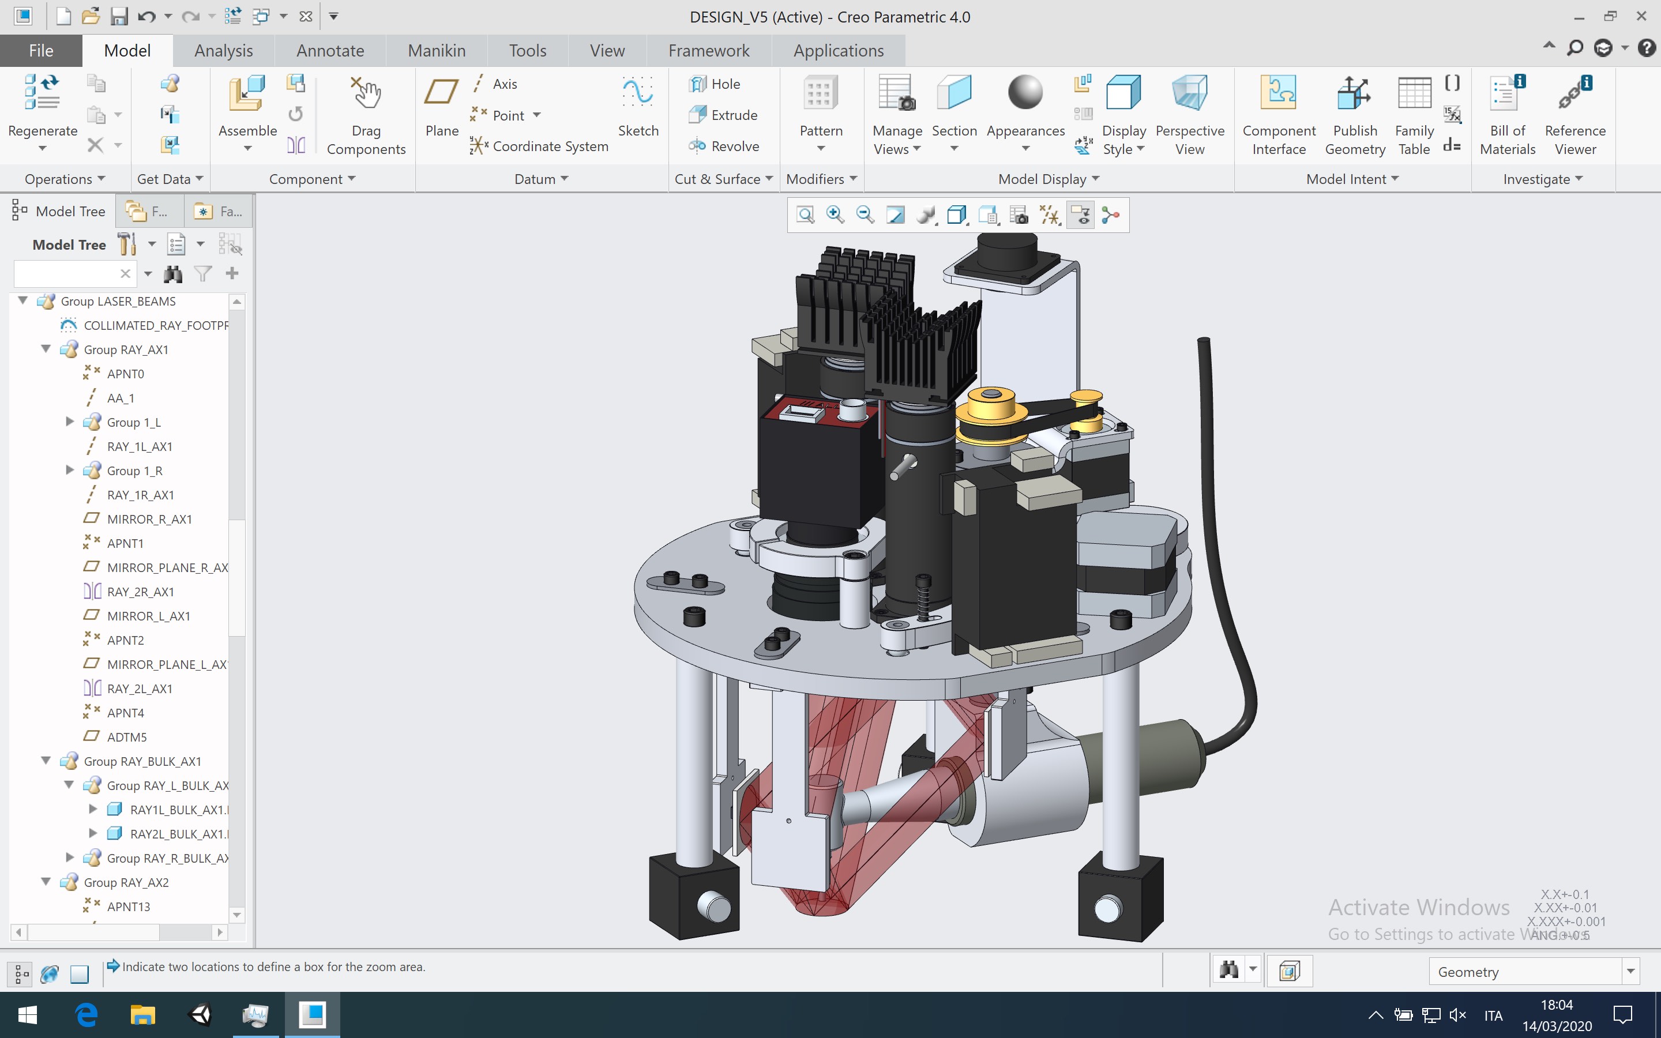Screen dimensions: 1661x1038
Task: Click the Regenerate icon
Action: pos(42,93)
